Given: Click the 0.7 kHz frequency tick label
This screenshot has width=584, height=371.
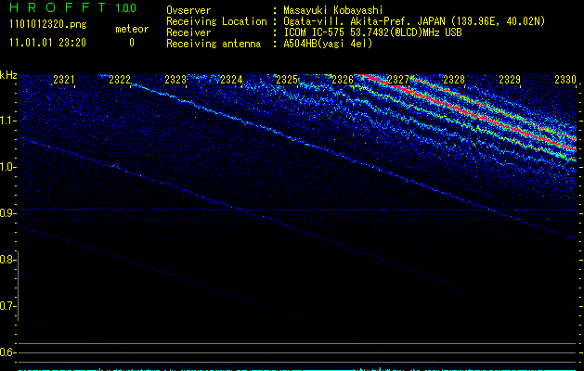Looking at the screenshot, I should coord(7,306).
